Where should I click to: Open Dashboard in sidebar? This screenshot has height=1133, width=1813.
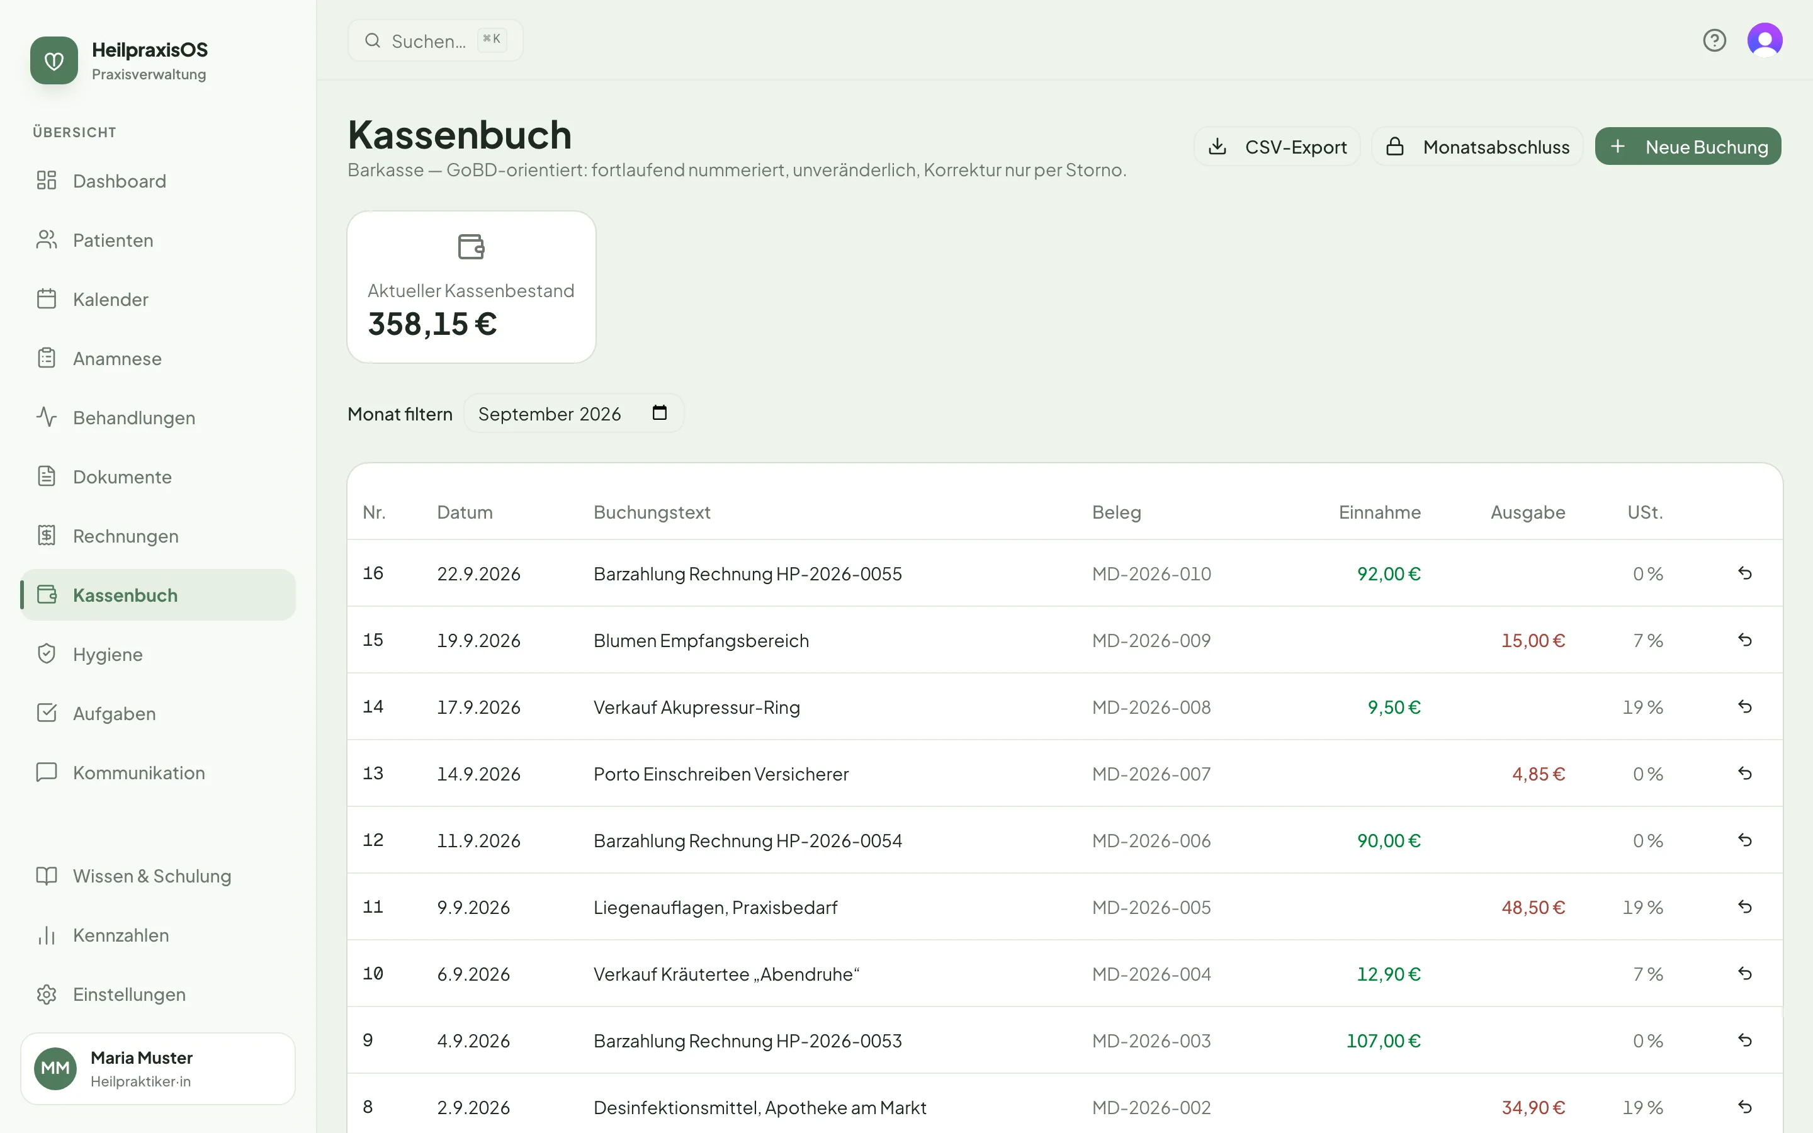click(x=158, y=181)
